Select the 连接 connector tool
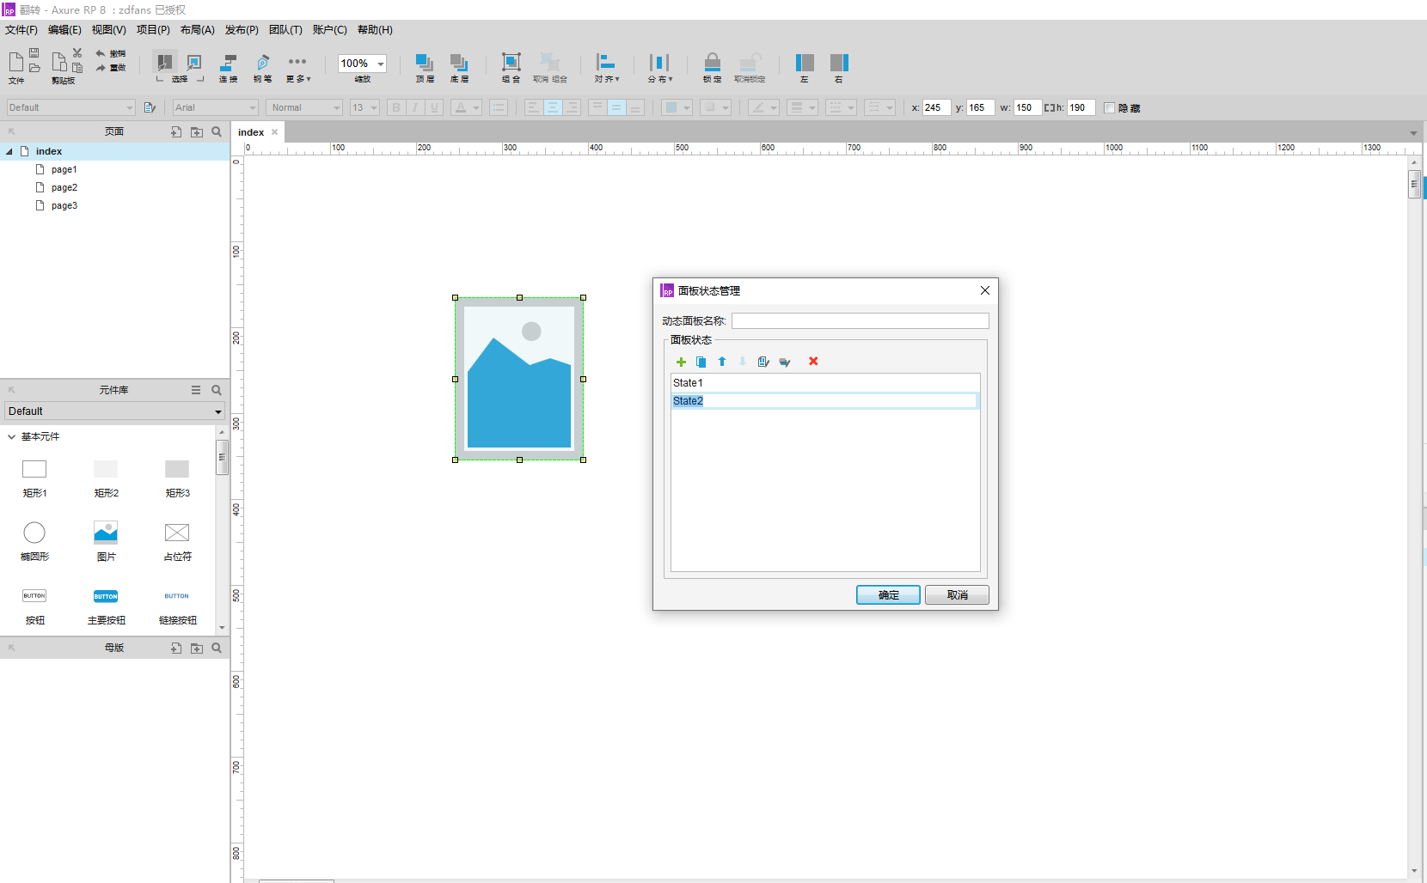This screenshot has height=883, width=1427. 228,67
